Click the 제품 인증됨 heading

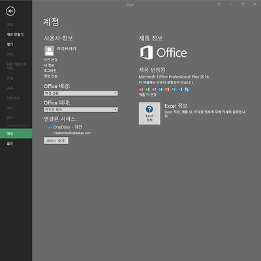pyautogui.click(x=152, y=70)
